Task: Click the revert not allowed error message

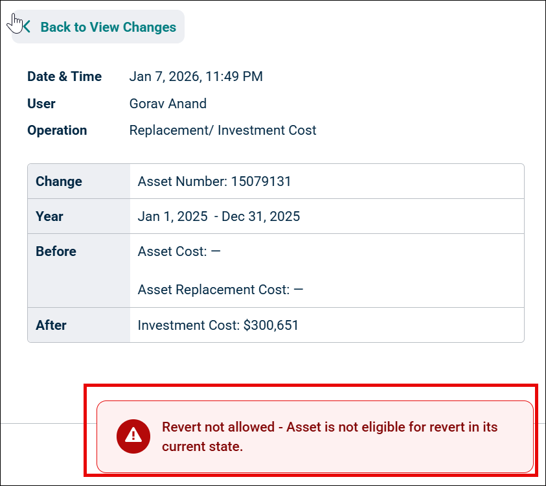Action: pyautogui.click(x=315, y=437)
